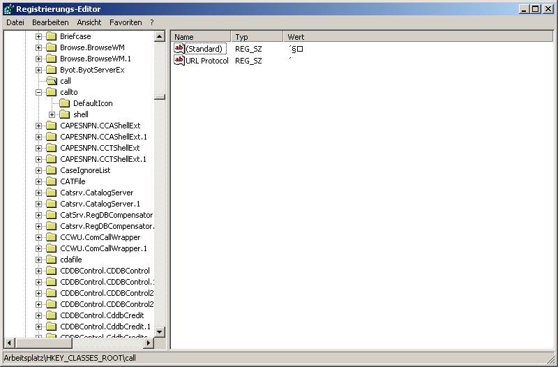Open the Bearbeiten menu

coord(50,22)
